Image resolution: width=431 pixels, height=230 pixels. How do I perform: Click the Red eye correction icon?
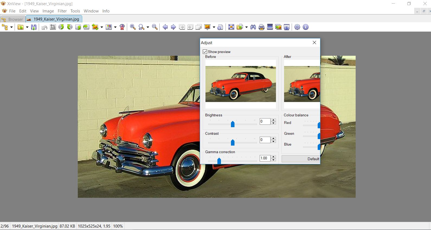(122, 27)
